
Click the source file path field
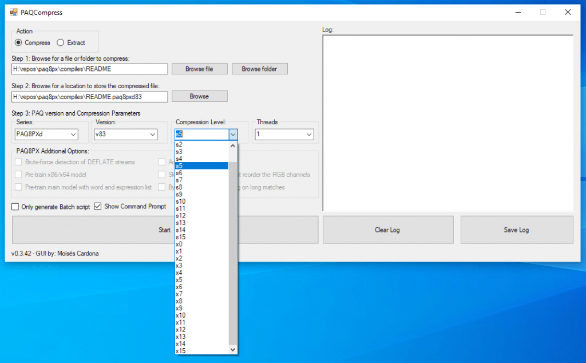[90, 69]
